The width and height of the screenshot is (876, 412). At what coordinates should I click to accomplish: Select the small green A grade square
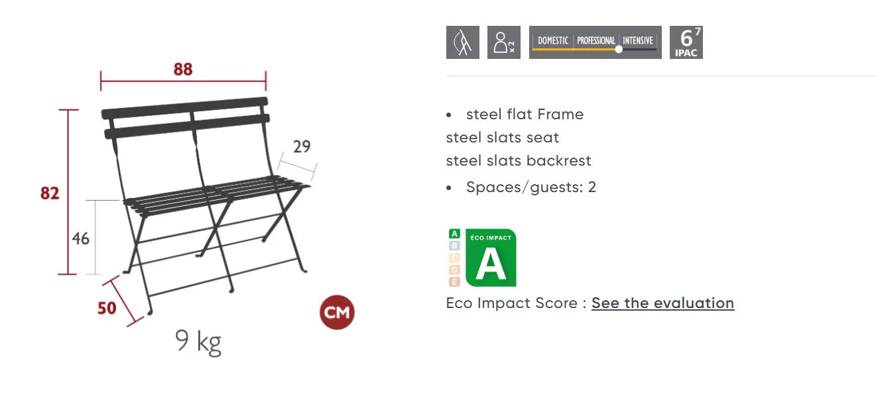pyautogui.click(x=454, y=234)
